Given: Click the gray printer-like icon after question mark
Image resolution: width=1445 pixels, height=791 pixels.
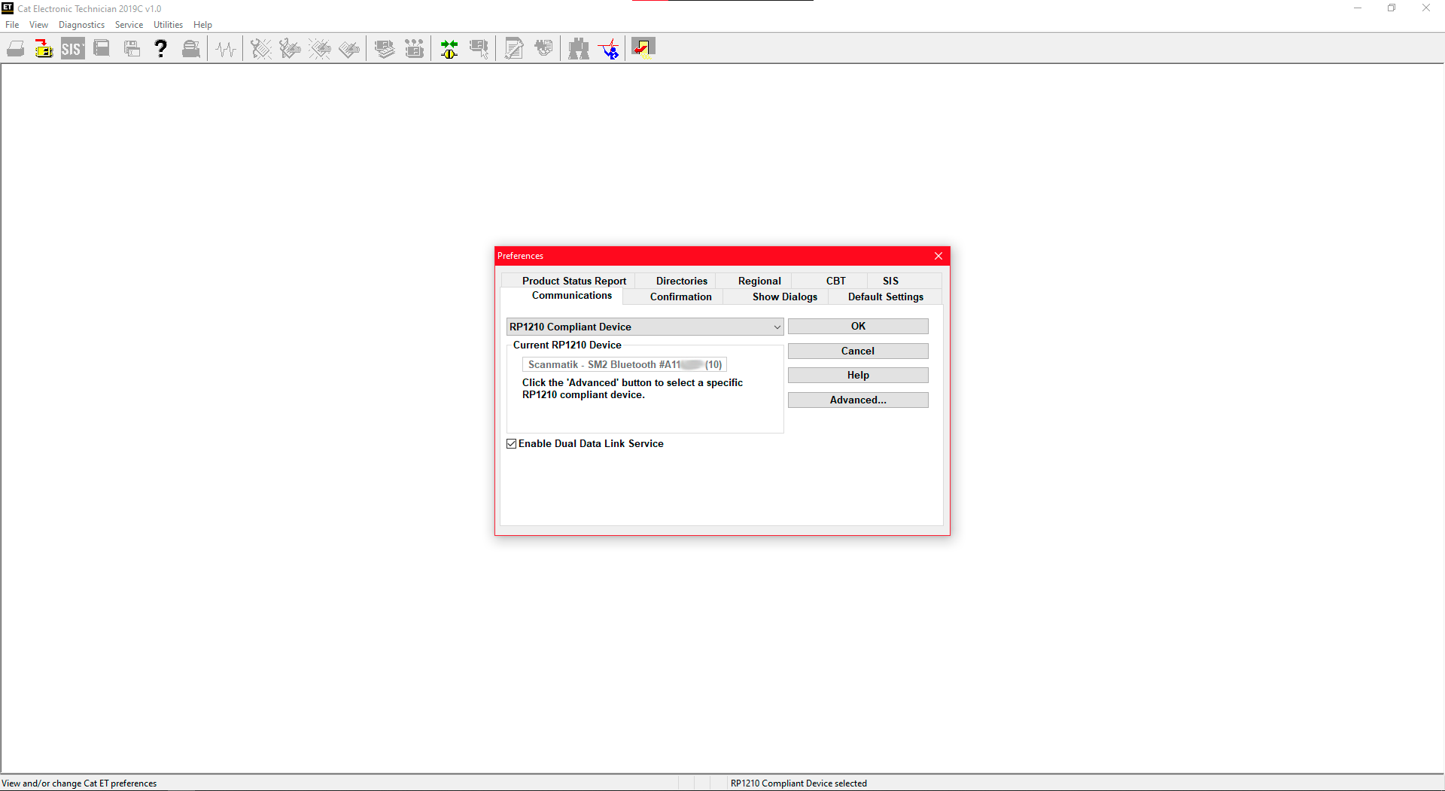Looking at the screenshot, I should click(x=191, y=49).
